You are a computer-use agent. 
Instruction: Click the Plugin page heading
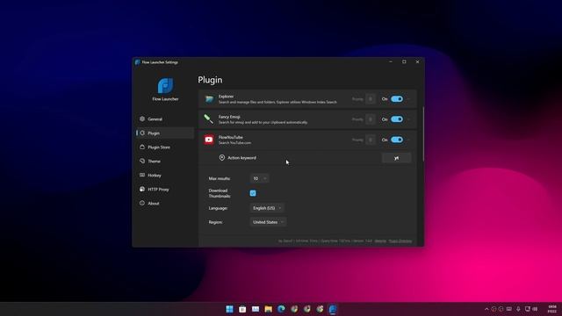pos(210,80)
